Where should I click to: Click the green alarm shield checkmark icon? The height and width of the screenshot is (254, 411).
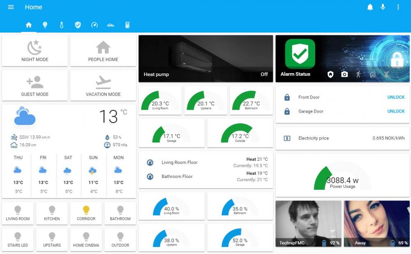pos(300,53)
